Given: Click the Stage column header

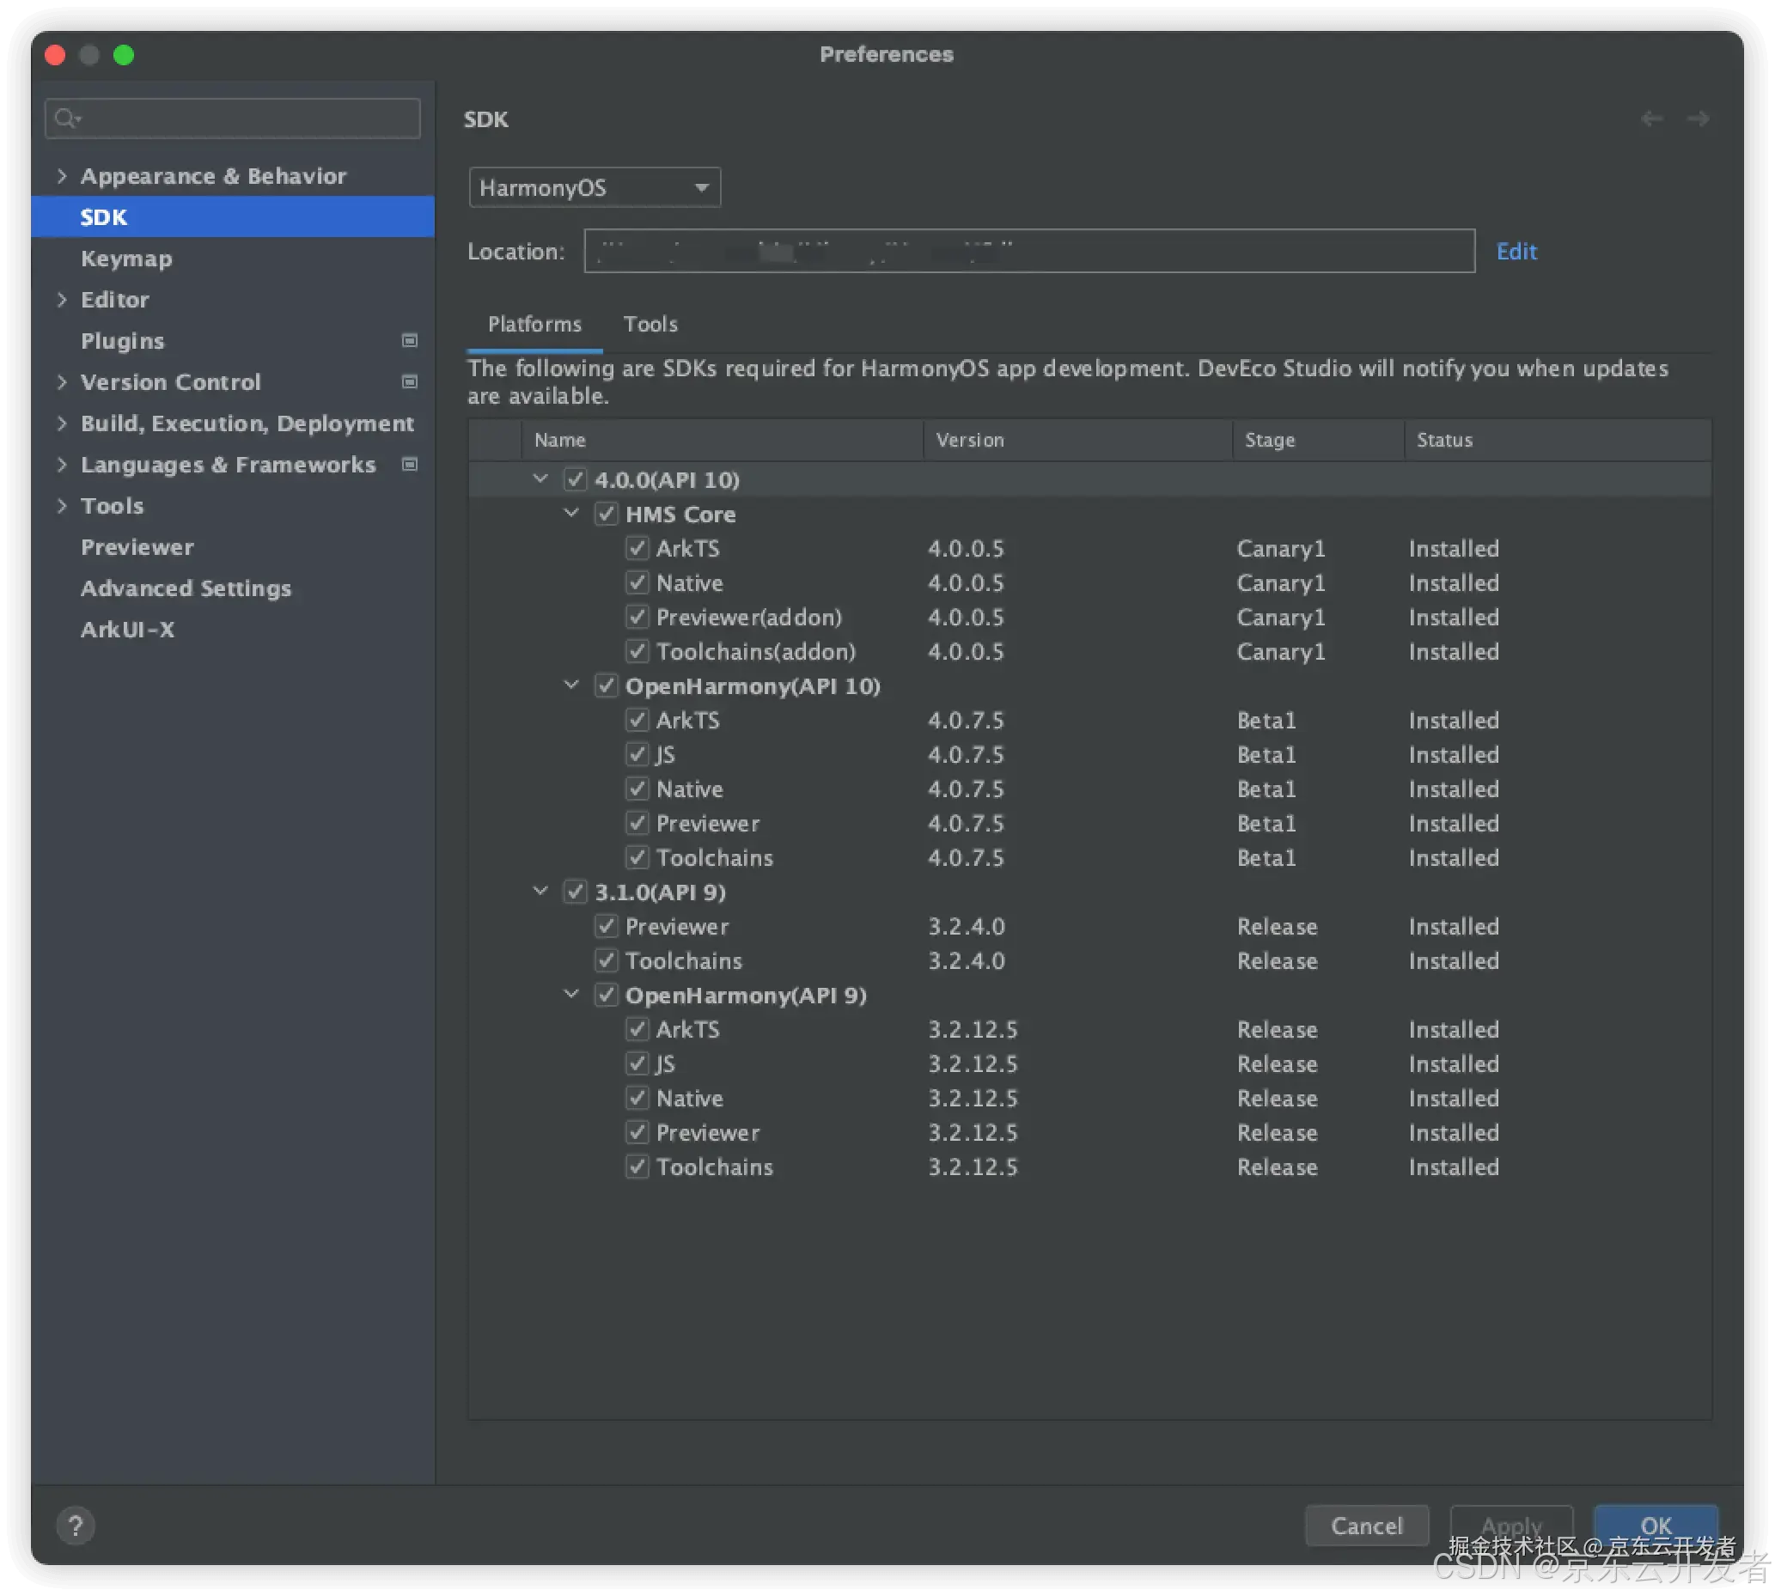Looking at the screenshot, I should pos(1318,440).
